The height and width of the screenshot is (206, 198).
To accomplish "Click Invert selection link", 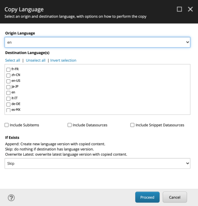I will 63,60.
